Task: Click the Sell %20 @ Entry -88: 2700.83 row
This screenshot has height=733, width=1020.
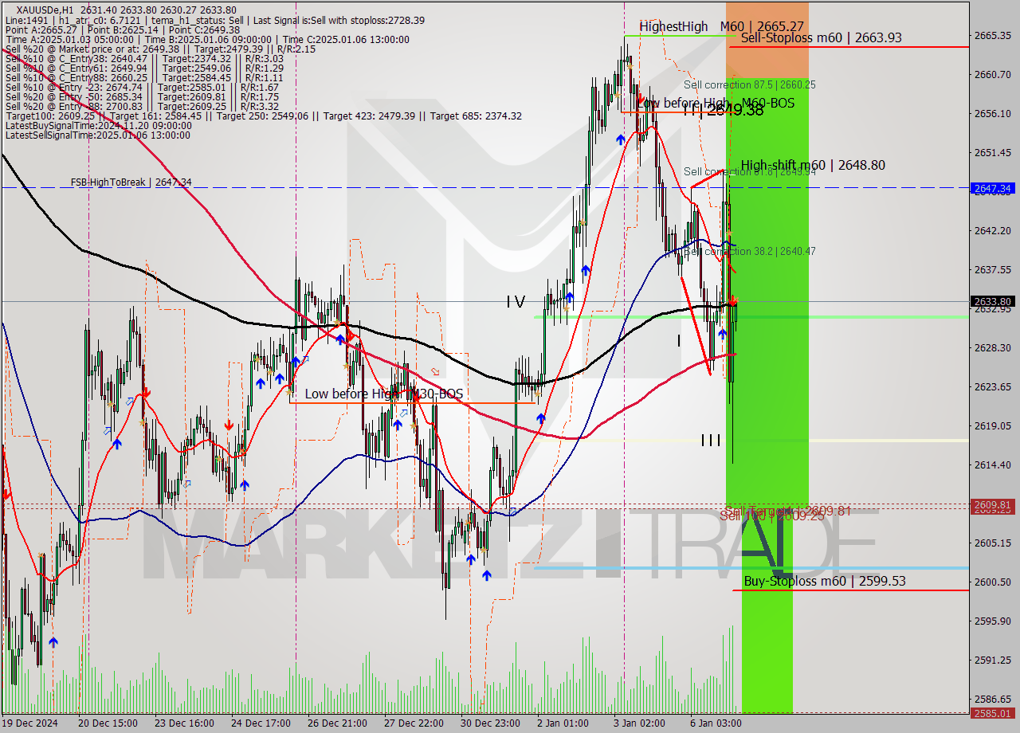Action: pos(142,106)
